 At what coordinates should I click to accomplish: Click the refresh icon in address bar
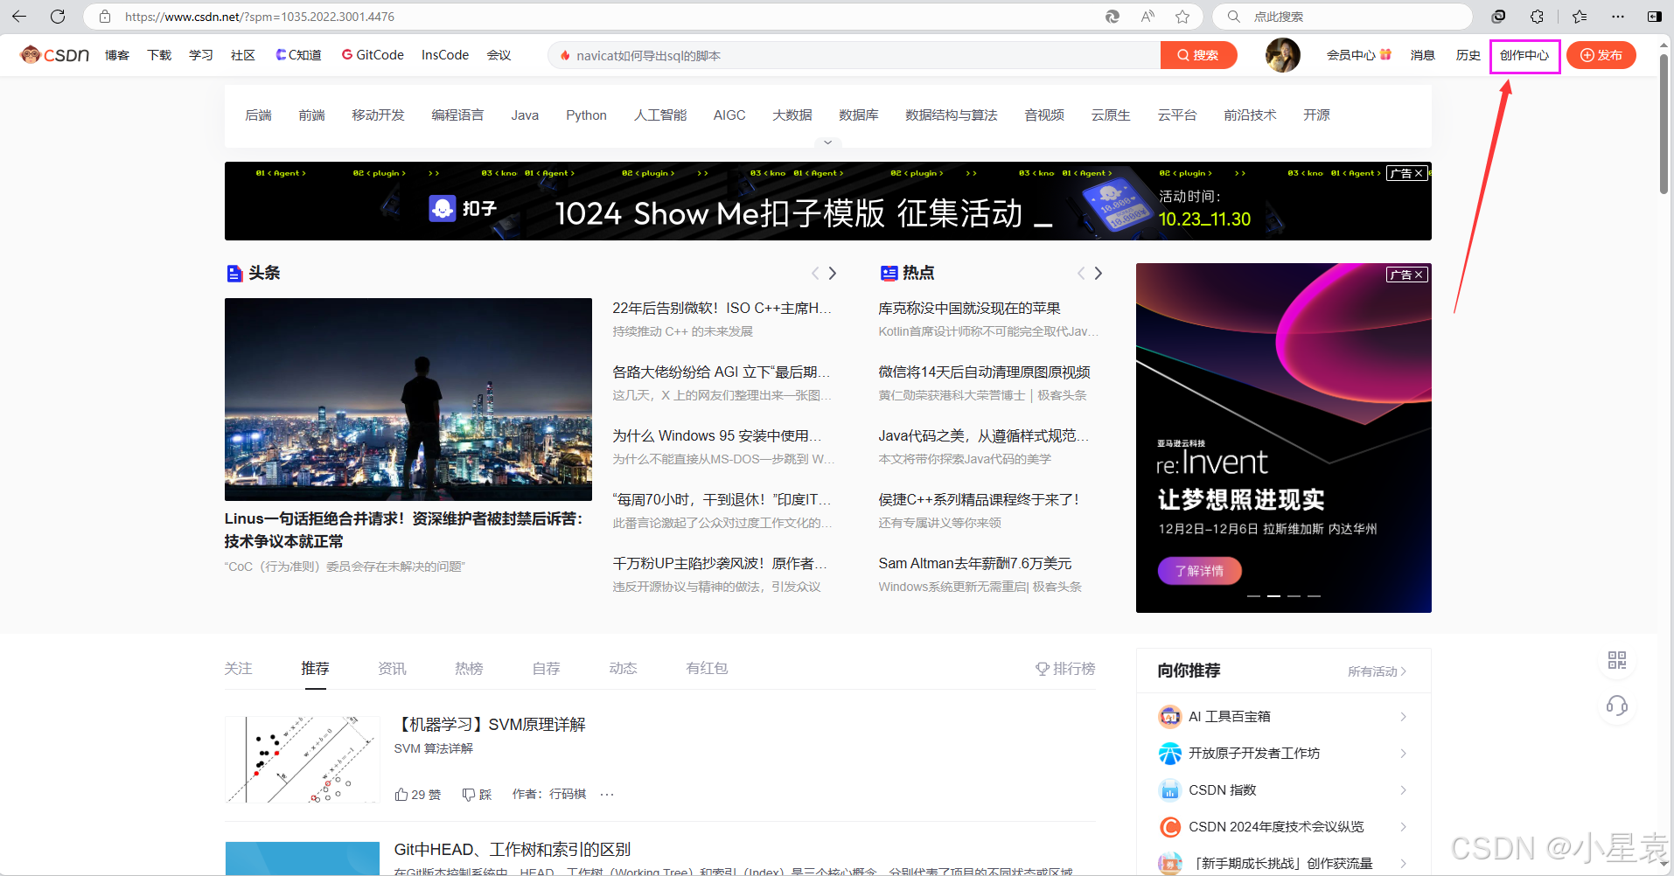click(1113, 17)
